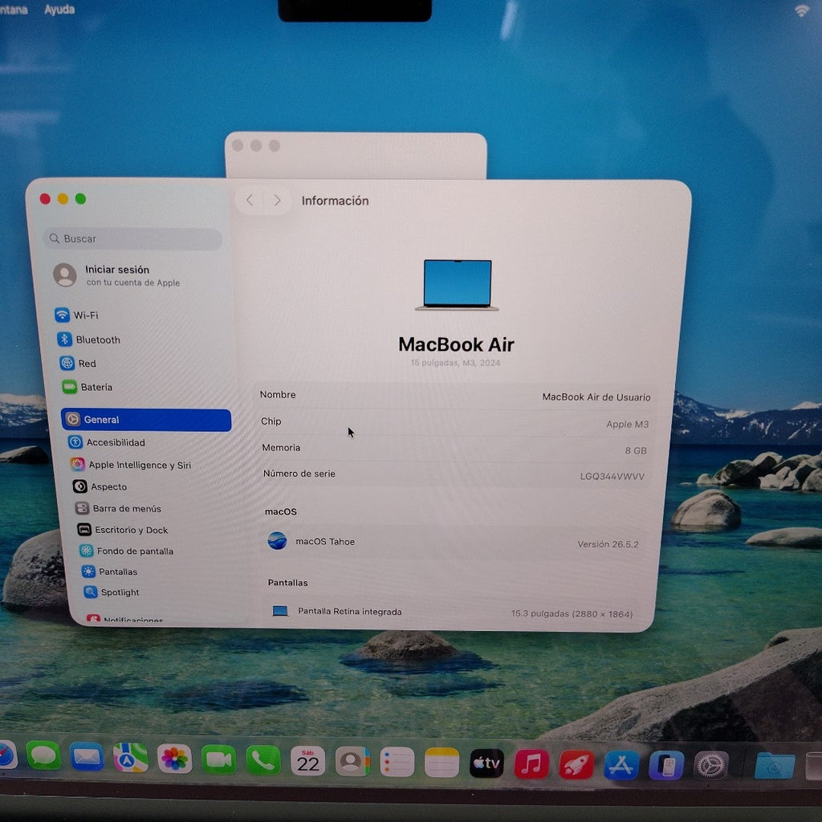
Task: Open the Downloads folder in the Dock
Action: pyautogui.click(x=775, y=767)
